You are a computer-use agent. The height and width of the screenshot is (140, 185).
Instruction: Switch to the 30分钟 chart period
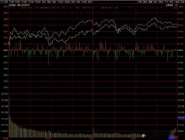31,2
